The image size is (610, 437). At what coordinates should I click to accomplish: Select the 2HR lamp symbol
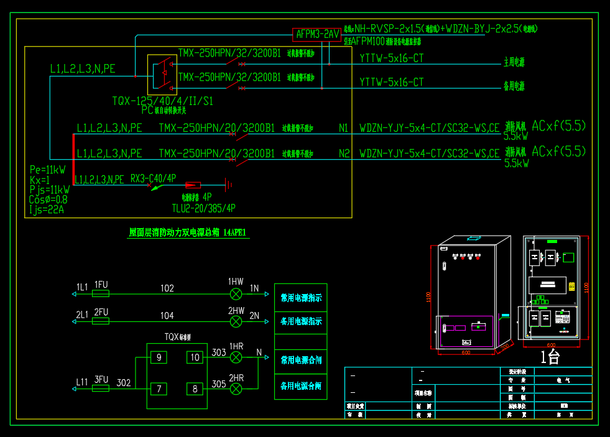(x=236, y=389)
